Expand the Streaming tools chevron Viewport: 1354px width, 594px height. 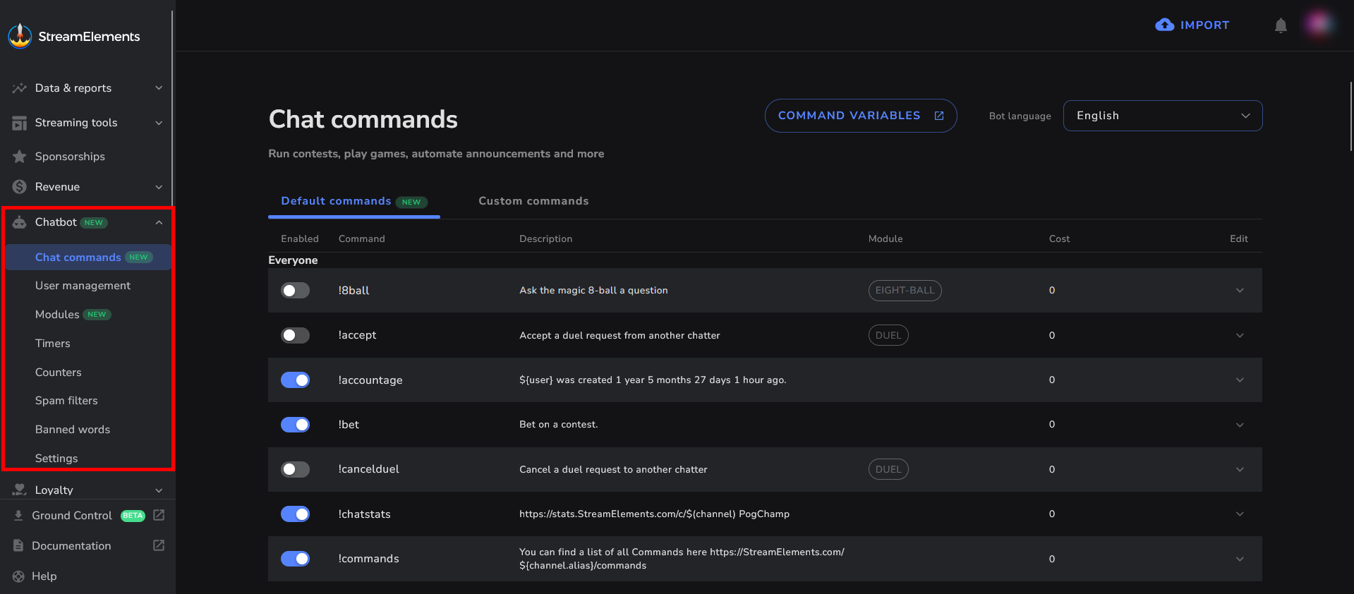pyautogui.click(x=159, y=123)
